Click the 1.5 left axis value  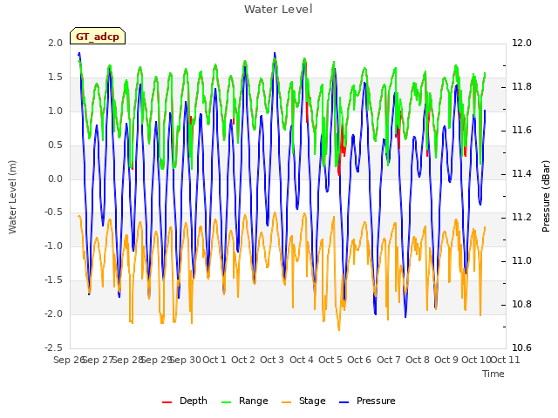[x=55, y=77]
